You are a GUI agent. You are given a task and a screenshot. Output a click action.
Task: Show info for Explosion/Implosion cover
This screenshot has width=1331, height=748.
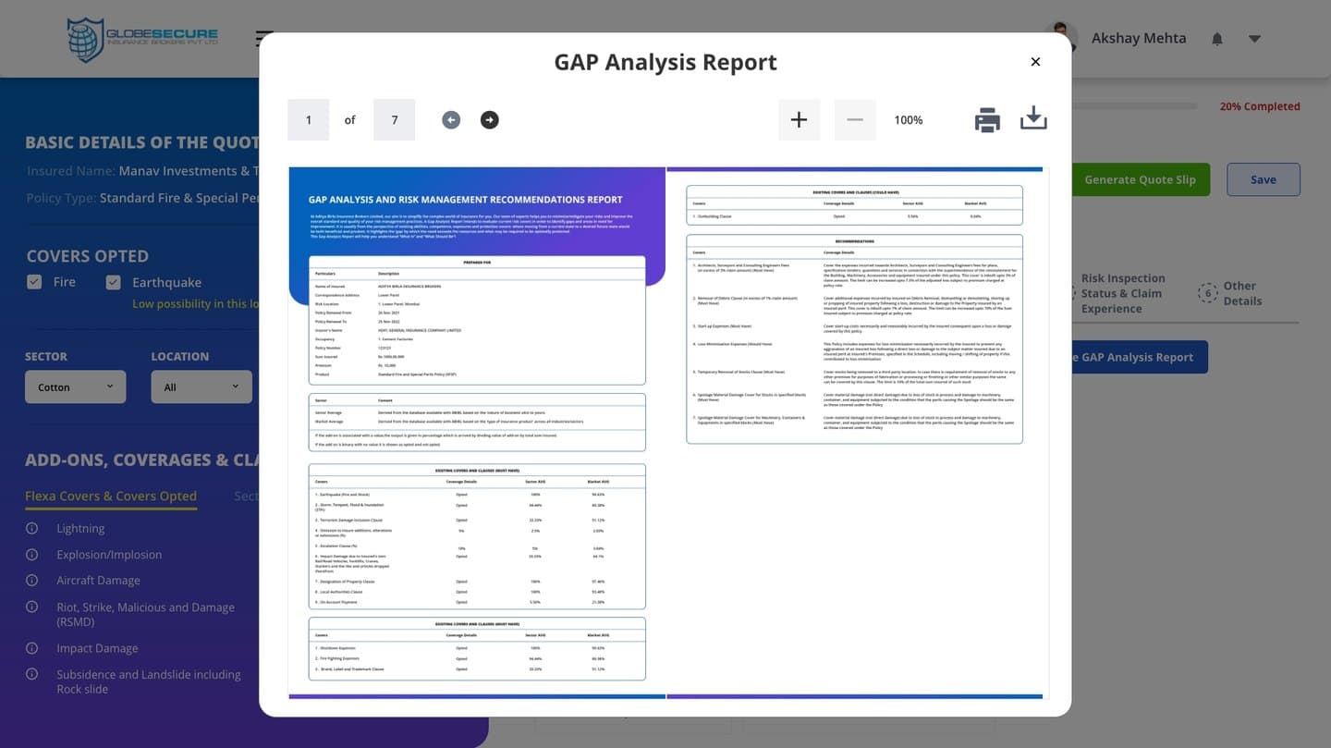[x=32, y=554]
